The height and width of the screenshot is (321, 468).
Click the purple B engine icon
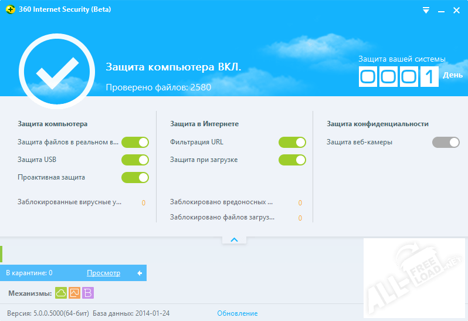[88, 293]
